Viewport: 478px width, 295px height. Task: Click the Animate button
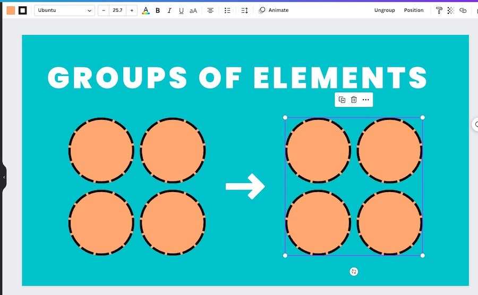click(274, 11)
